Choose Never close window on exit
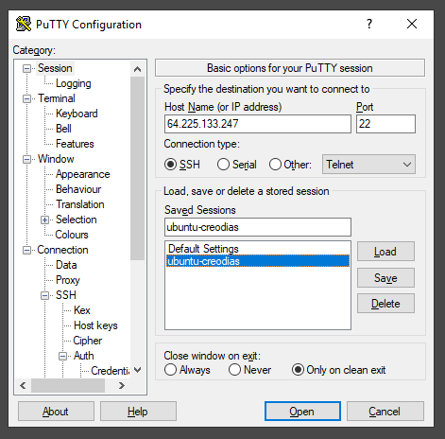Image resolution: width=445 pixels, height=439 pixels. tap(234, 370)
